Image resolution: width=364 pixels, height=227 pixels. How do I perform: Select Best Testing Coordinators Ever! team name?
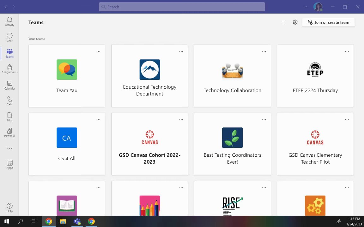click(x=232, y=159)
